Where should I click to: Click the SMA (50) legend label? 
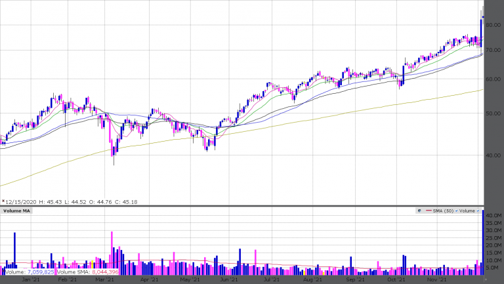(442, 212)
